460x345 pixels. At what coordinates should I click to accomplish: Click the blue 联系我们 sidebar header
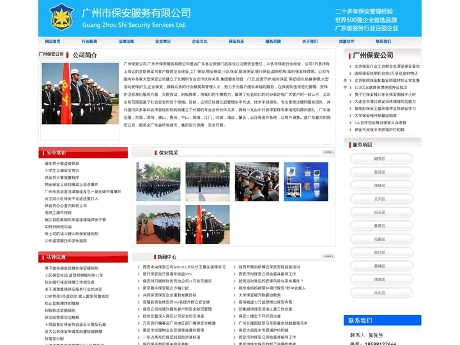383,320
